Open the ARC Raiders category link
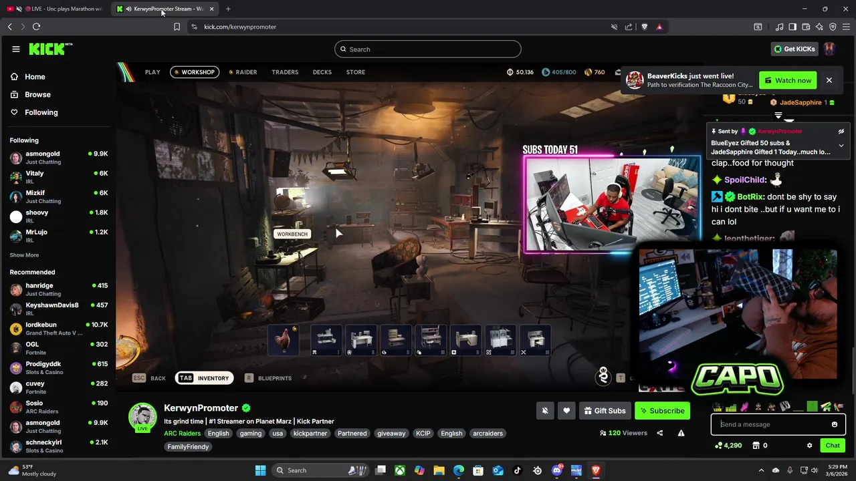This screenshot has height=481, width=856. point(182,434)
